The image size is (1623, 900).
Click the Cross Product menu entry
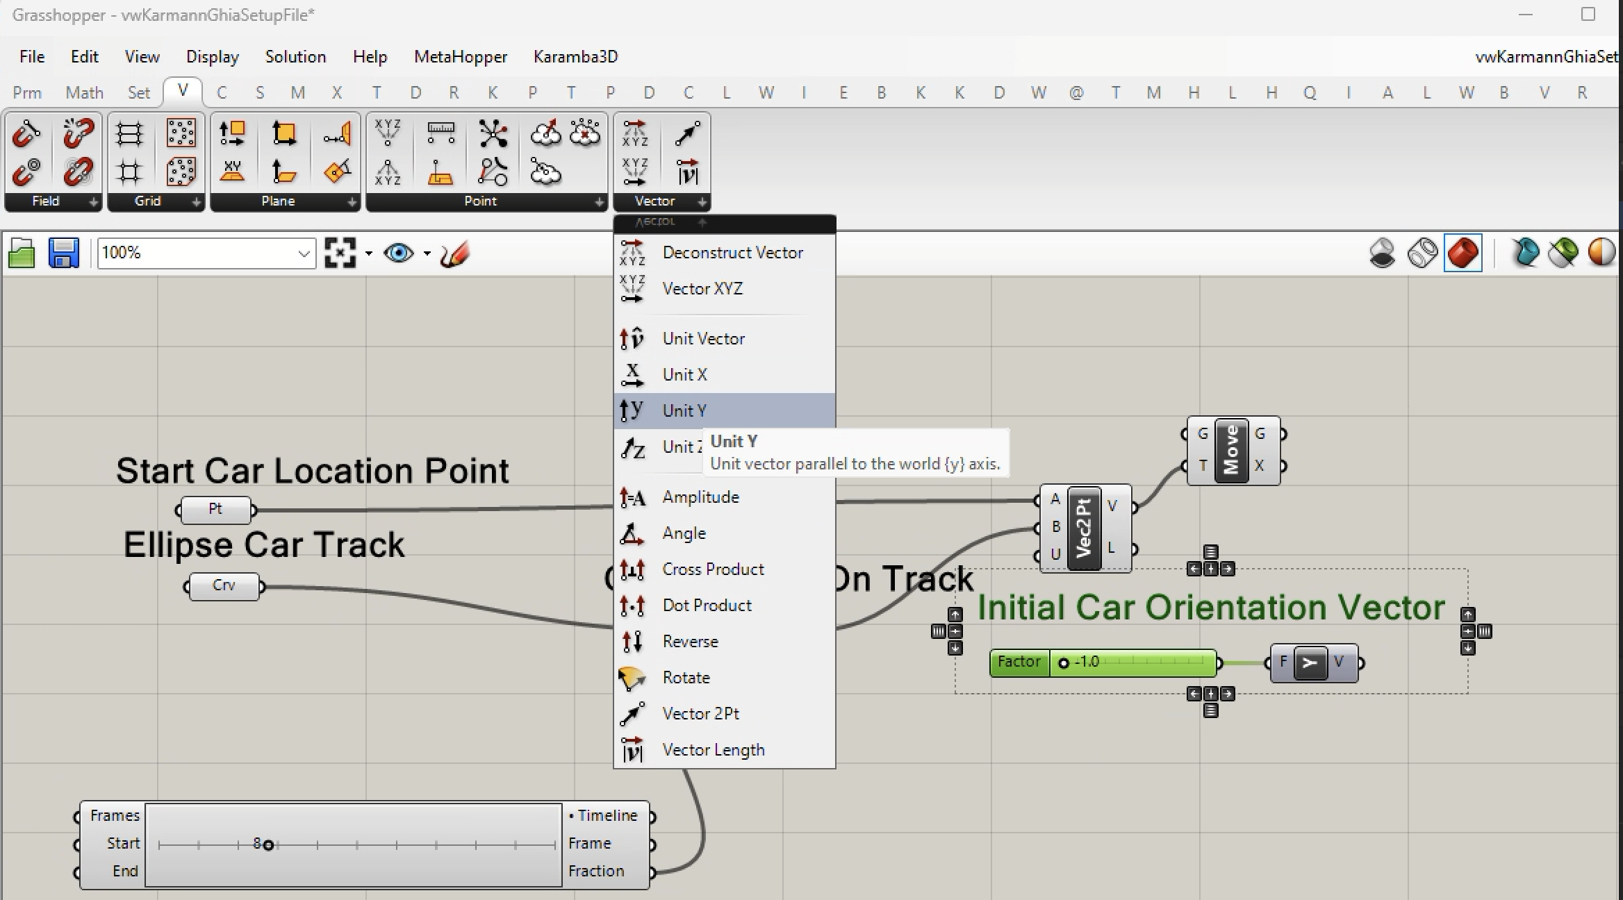pos(713,569)
